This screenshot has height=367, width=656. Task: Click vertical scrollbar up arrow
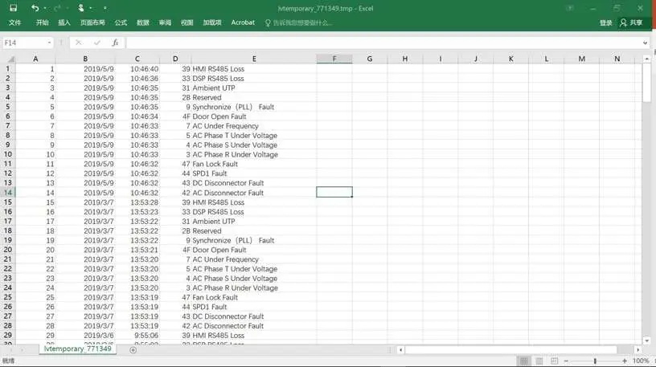[x=647, y=59]
